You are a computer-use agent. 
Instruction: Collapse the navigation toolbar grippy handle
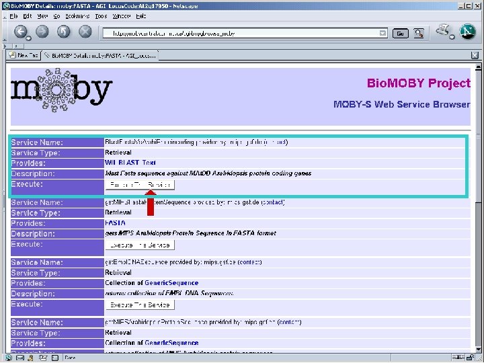pyautogui.click(x=4, y=32)
